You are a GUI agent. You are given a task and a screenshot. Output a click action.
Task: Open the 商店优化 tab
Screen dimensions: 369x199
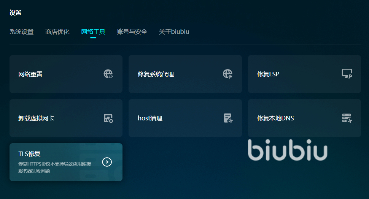[x=57, y=32]
